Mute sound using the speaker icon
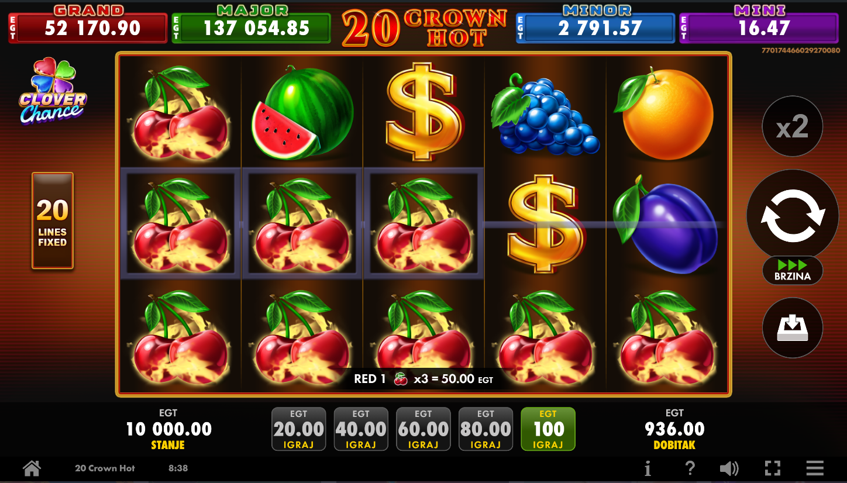The height and width of the screenshot is (483, 847). coord(729,468)
